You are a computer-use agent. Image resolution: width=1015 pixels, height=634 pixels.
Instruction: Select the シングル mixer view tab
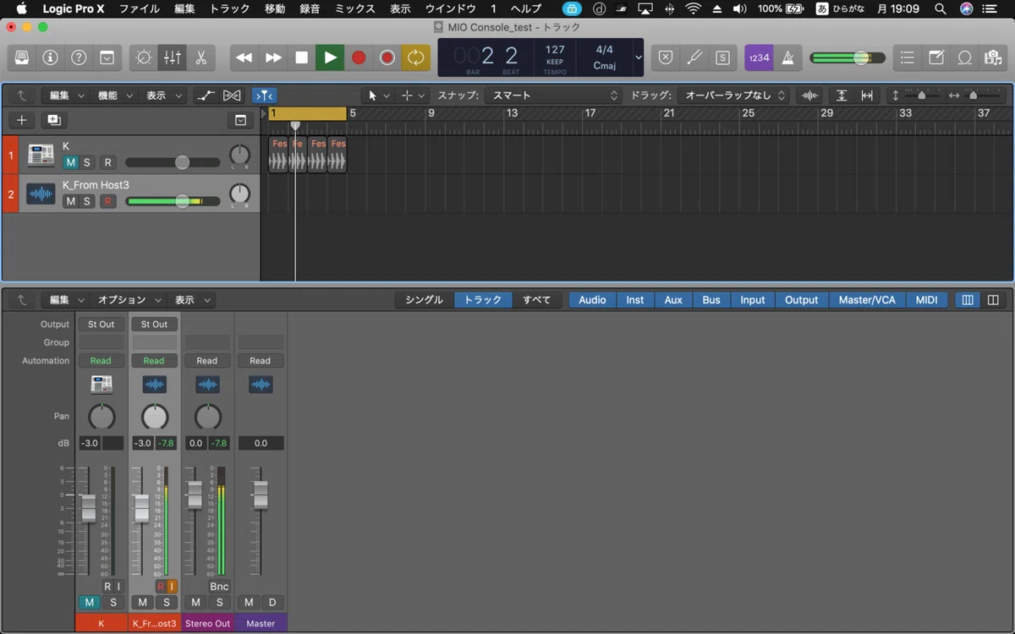(x=424, y=300)
